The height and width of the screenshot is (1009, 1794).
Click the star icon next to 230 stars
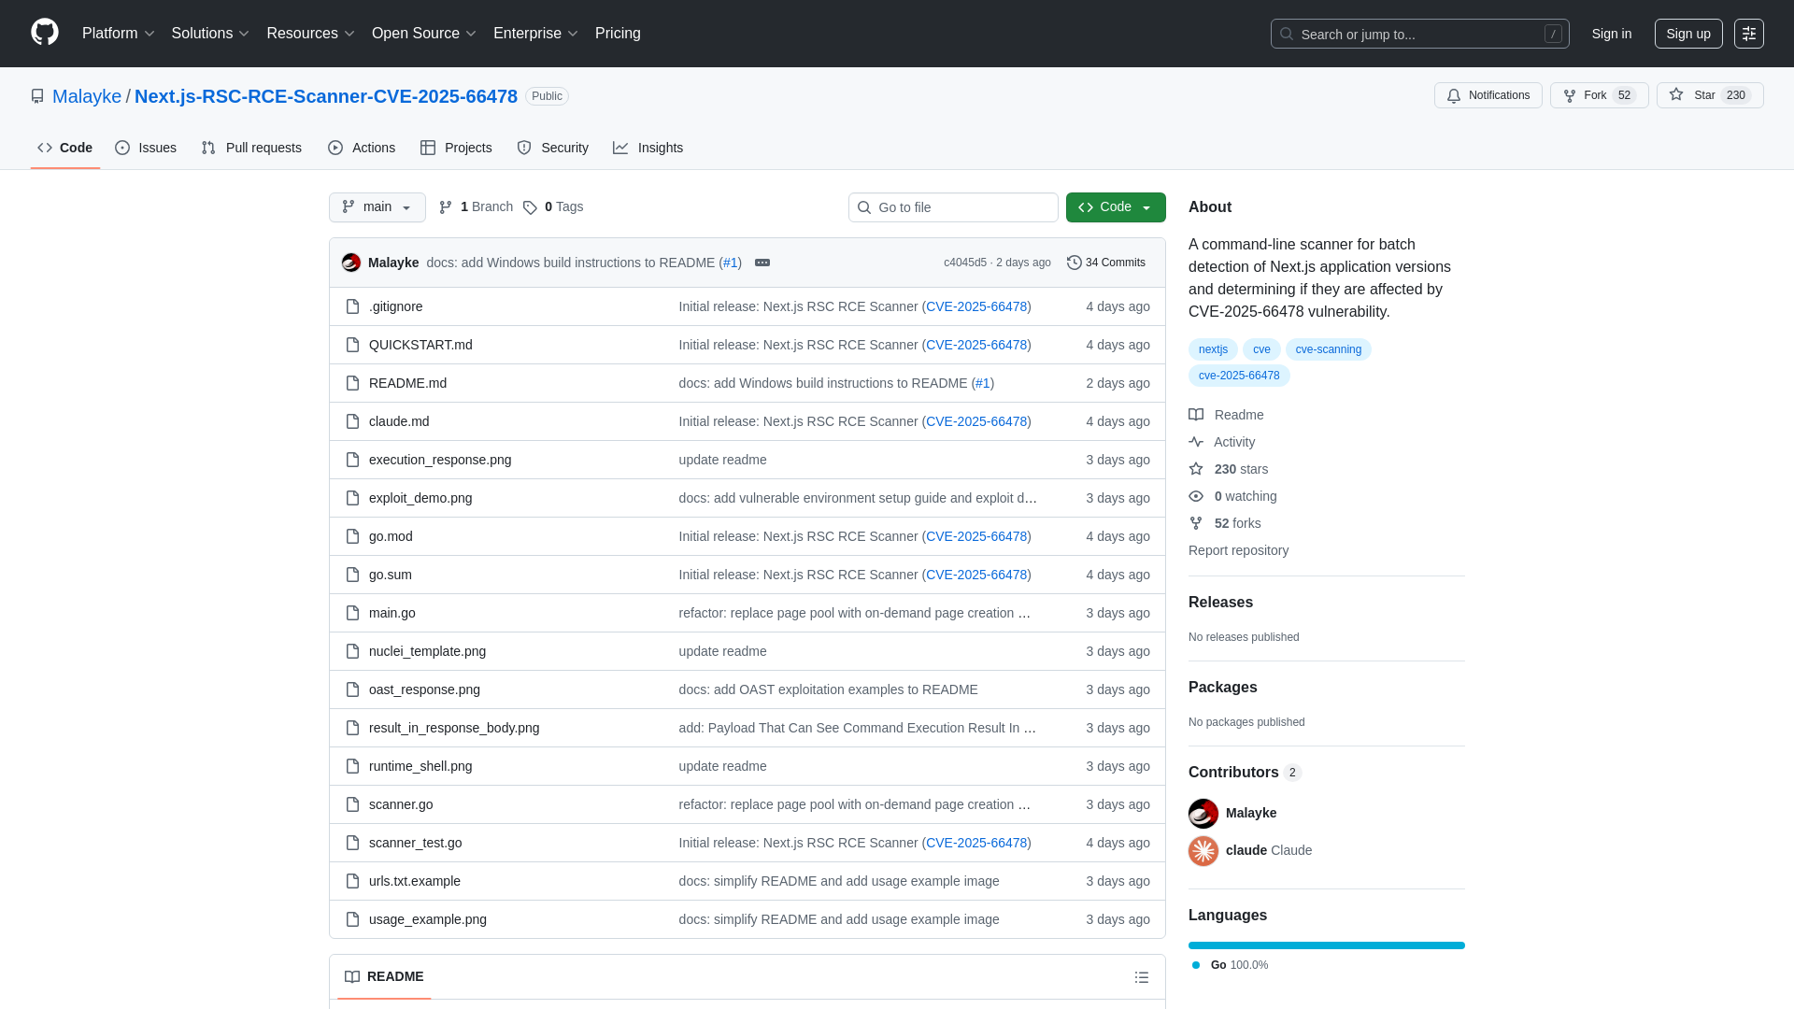[x=1196, y=469]
